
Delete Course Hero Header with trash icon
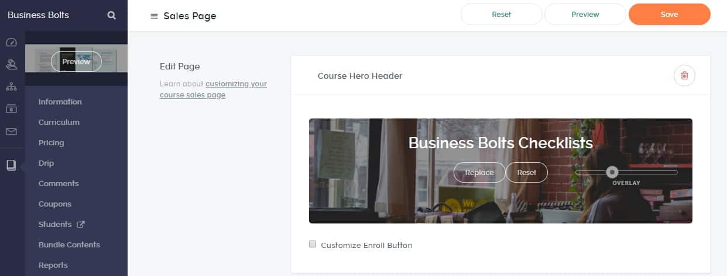click(684, 76)
